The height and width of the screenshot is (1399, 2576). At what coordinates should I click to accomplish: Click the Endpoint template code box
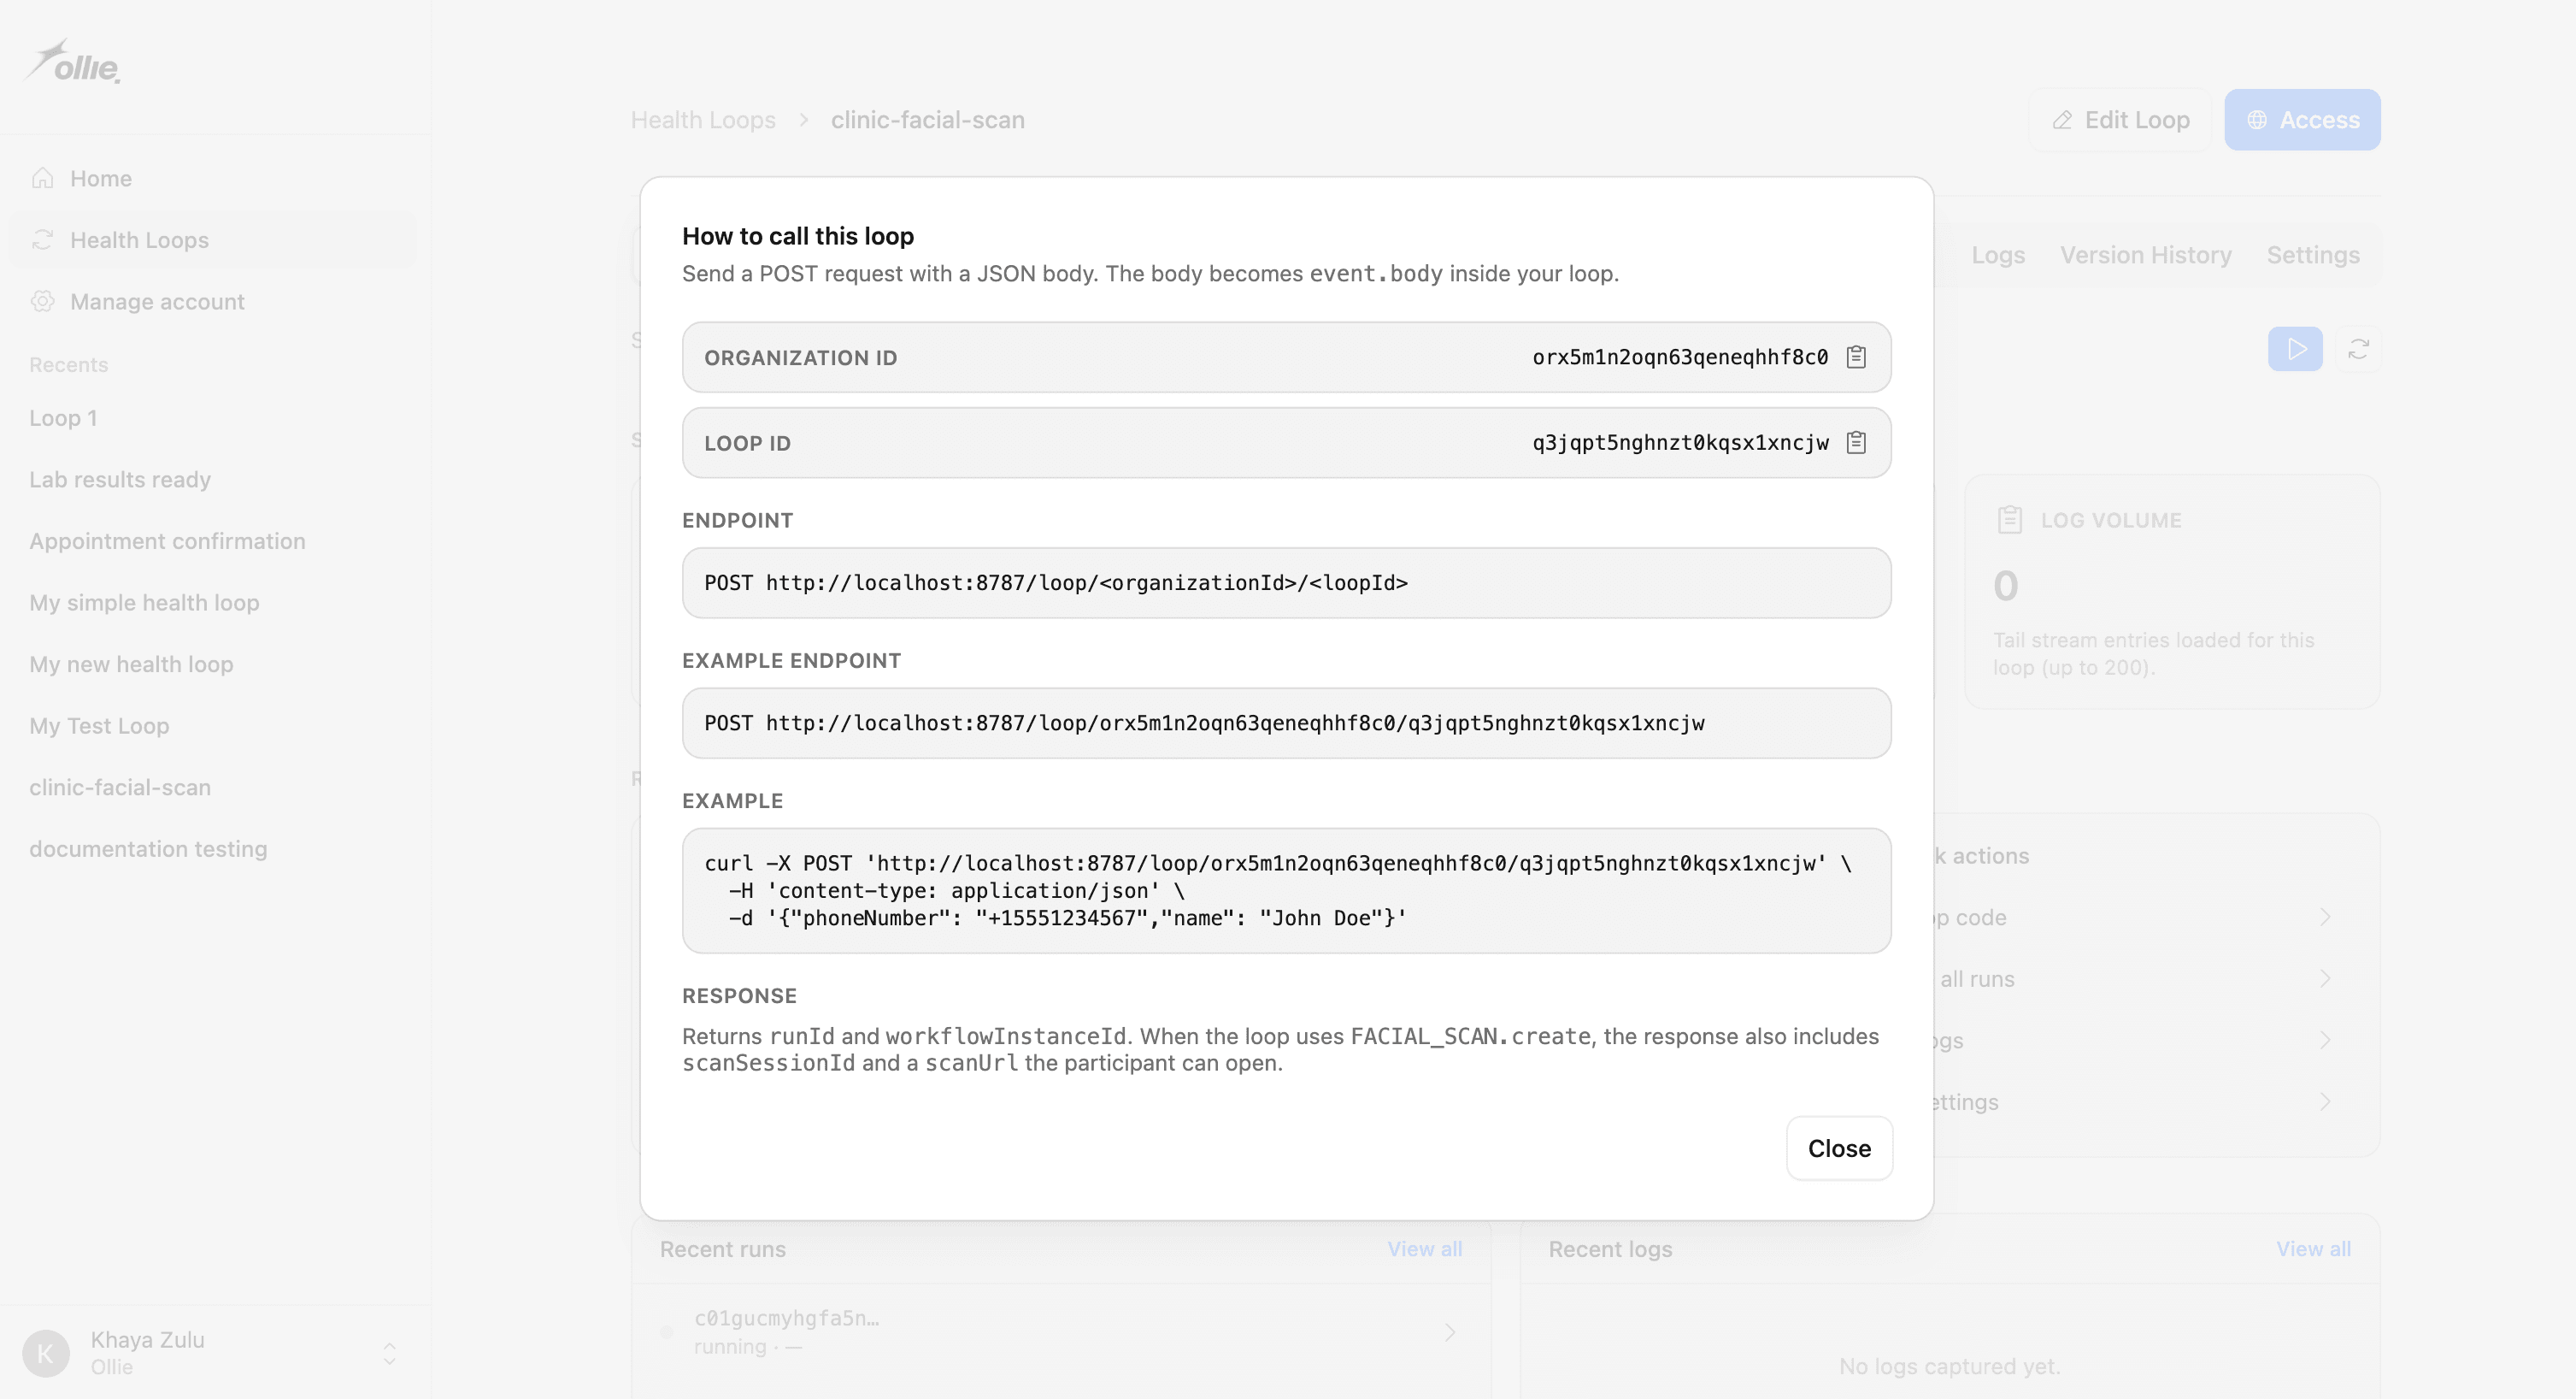coord(1286,582)
